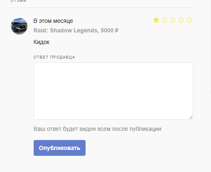Click the second rating star
Image resolution: width=211 pixels, height=172 pixels.
pyautogui.click(x=164, y=20)
